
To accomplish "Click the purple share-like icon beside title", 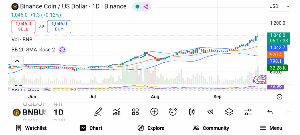I will 146,6.
